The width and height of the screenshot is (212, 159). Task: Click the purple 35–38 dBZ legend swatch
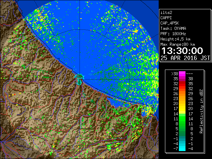(182, 79)
